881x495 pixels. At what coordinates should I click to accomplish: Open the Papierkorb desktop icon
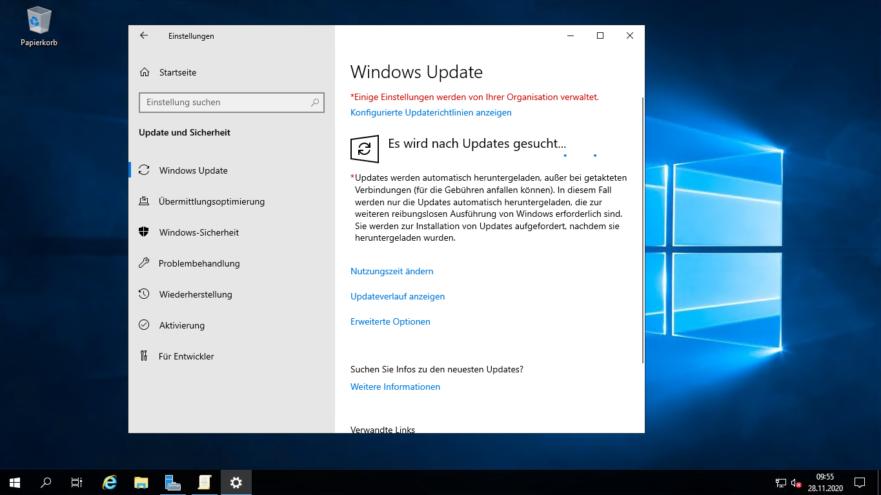(39, 27)
